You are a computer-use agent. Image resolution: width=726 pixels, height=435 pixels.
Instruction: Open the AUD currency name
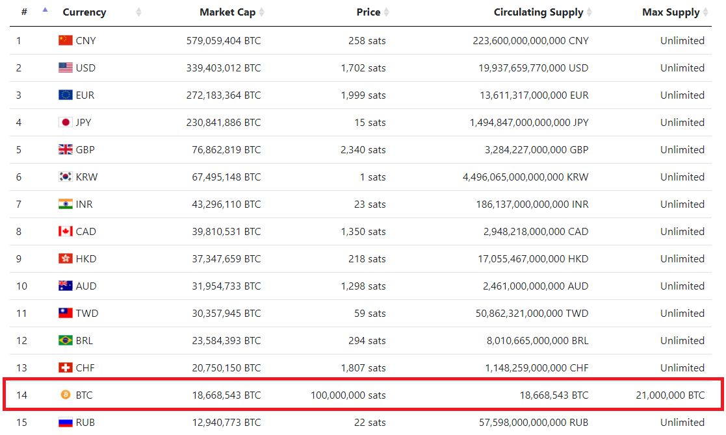tap(86, 286)
